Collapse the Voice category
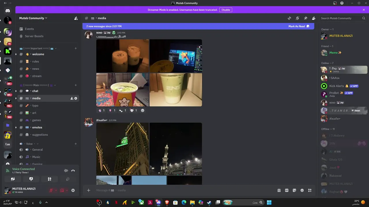Image resolution: width=369 pixels, height=207 pixels. (29, 144)
